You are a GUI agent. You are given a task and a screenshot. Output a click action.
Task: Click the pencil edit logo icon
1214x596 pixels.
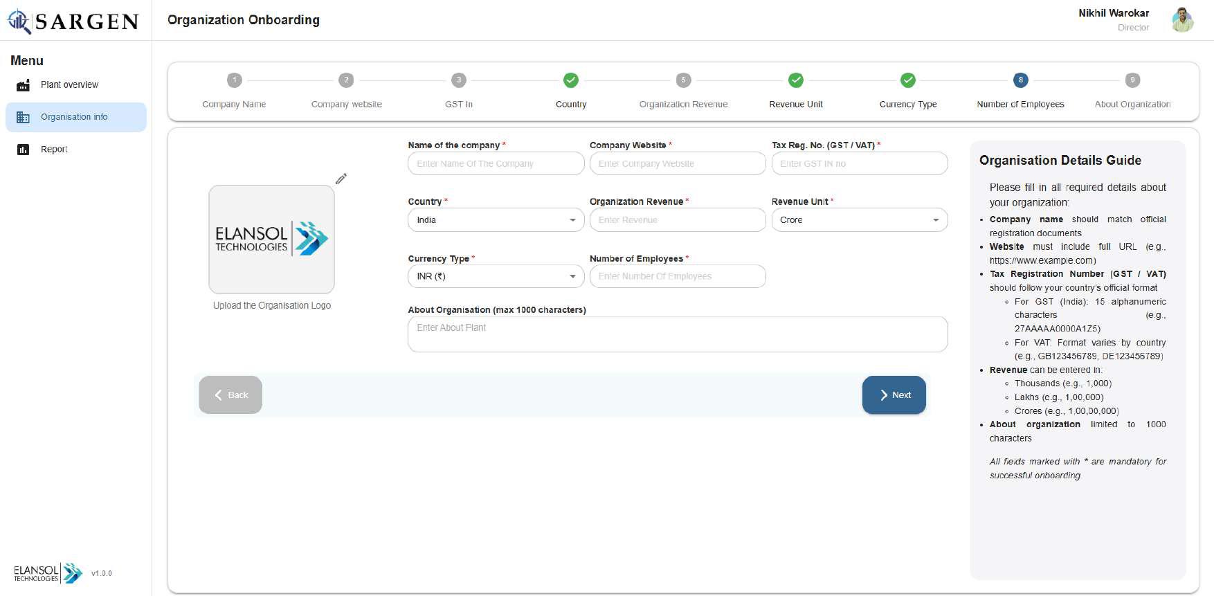(341, 179)
